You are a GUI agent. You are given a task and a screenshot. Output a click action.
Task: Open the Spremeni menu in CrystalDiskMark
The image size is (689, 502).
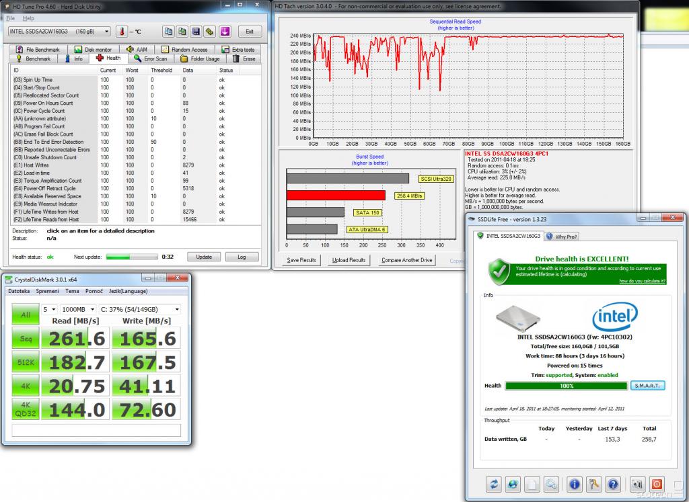(48, 291)
